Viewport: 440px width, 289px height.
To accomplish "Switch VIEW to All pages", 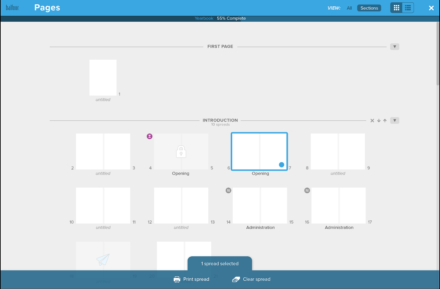I will [349, 8].
